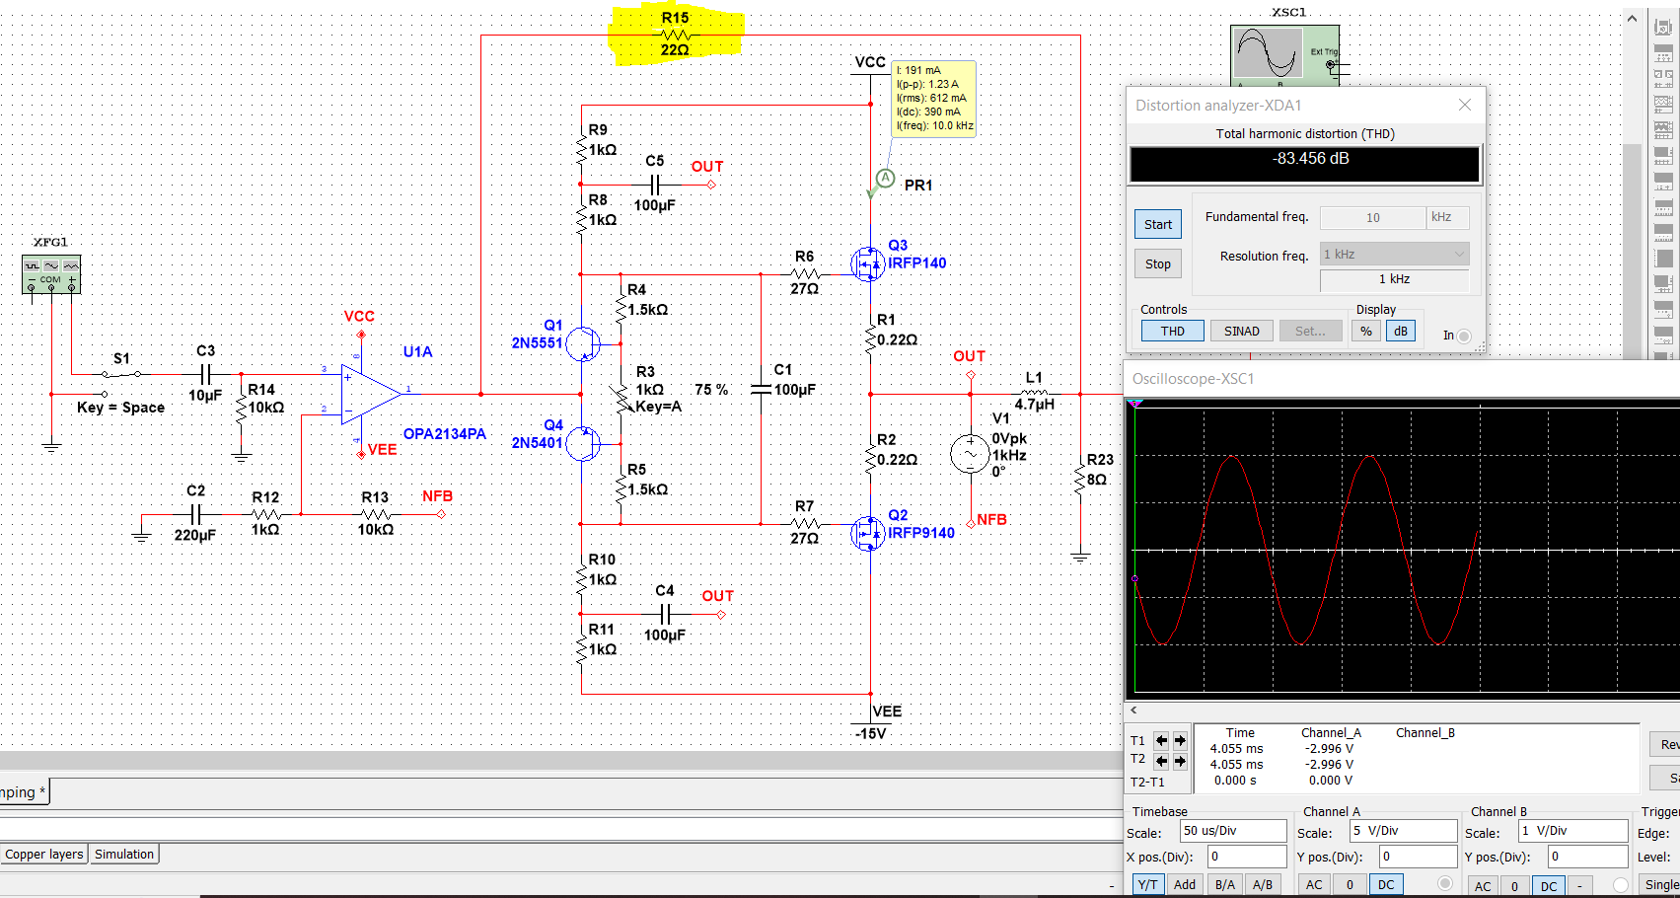The image size is (1680, 898).
Task: Click the schematic vertical scrollbar up arrow
Action: (x=1632, y=19)
